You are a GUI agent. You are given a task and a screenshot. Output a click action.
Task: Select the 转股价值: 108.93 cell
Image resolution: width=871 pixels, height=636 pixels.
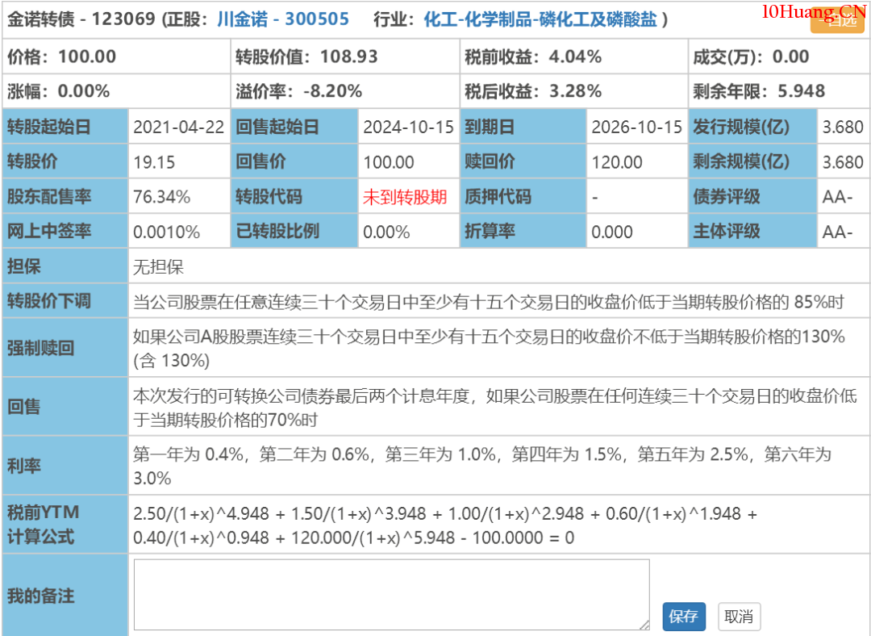(x=345, y=56)
